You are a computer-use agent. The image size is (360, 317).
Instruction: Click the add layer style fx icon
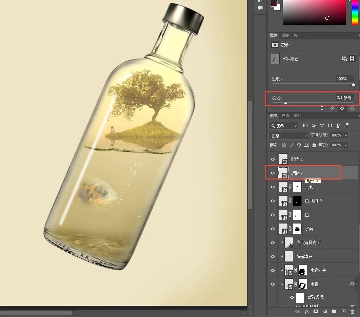(307, 311)
